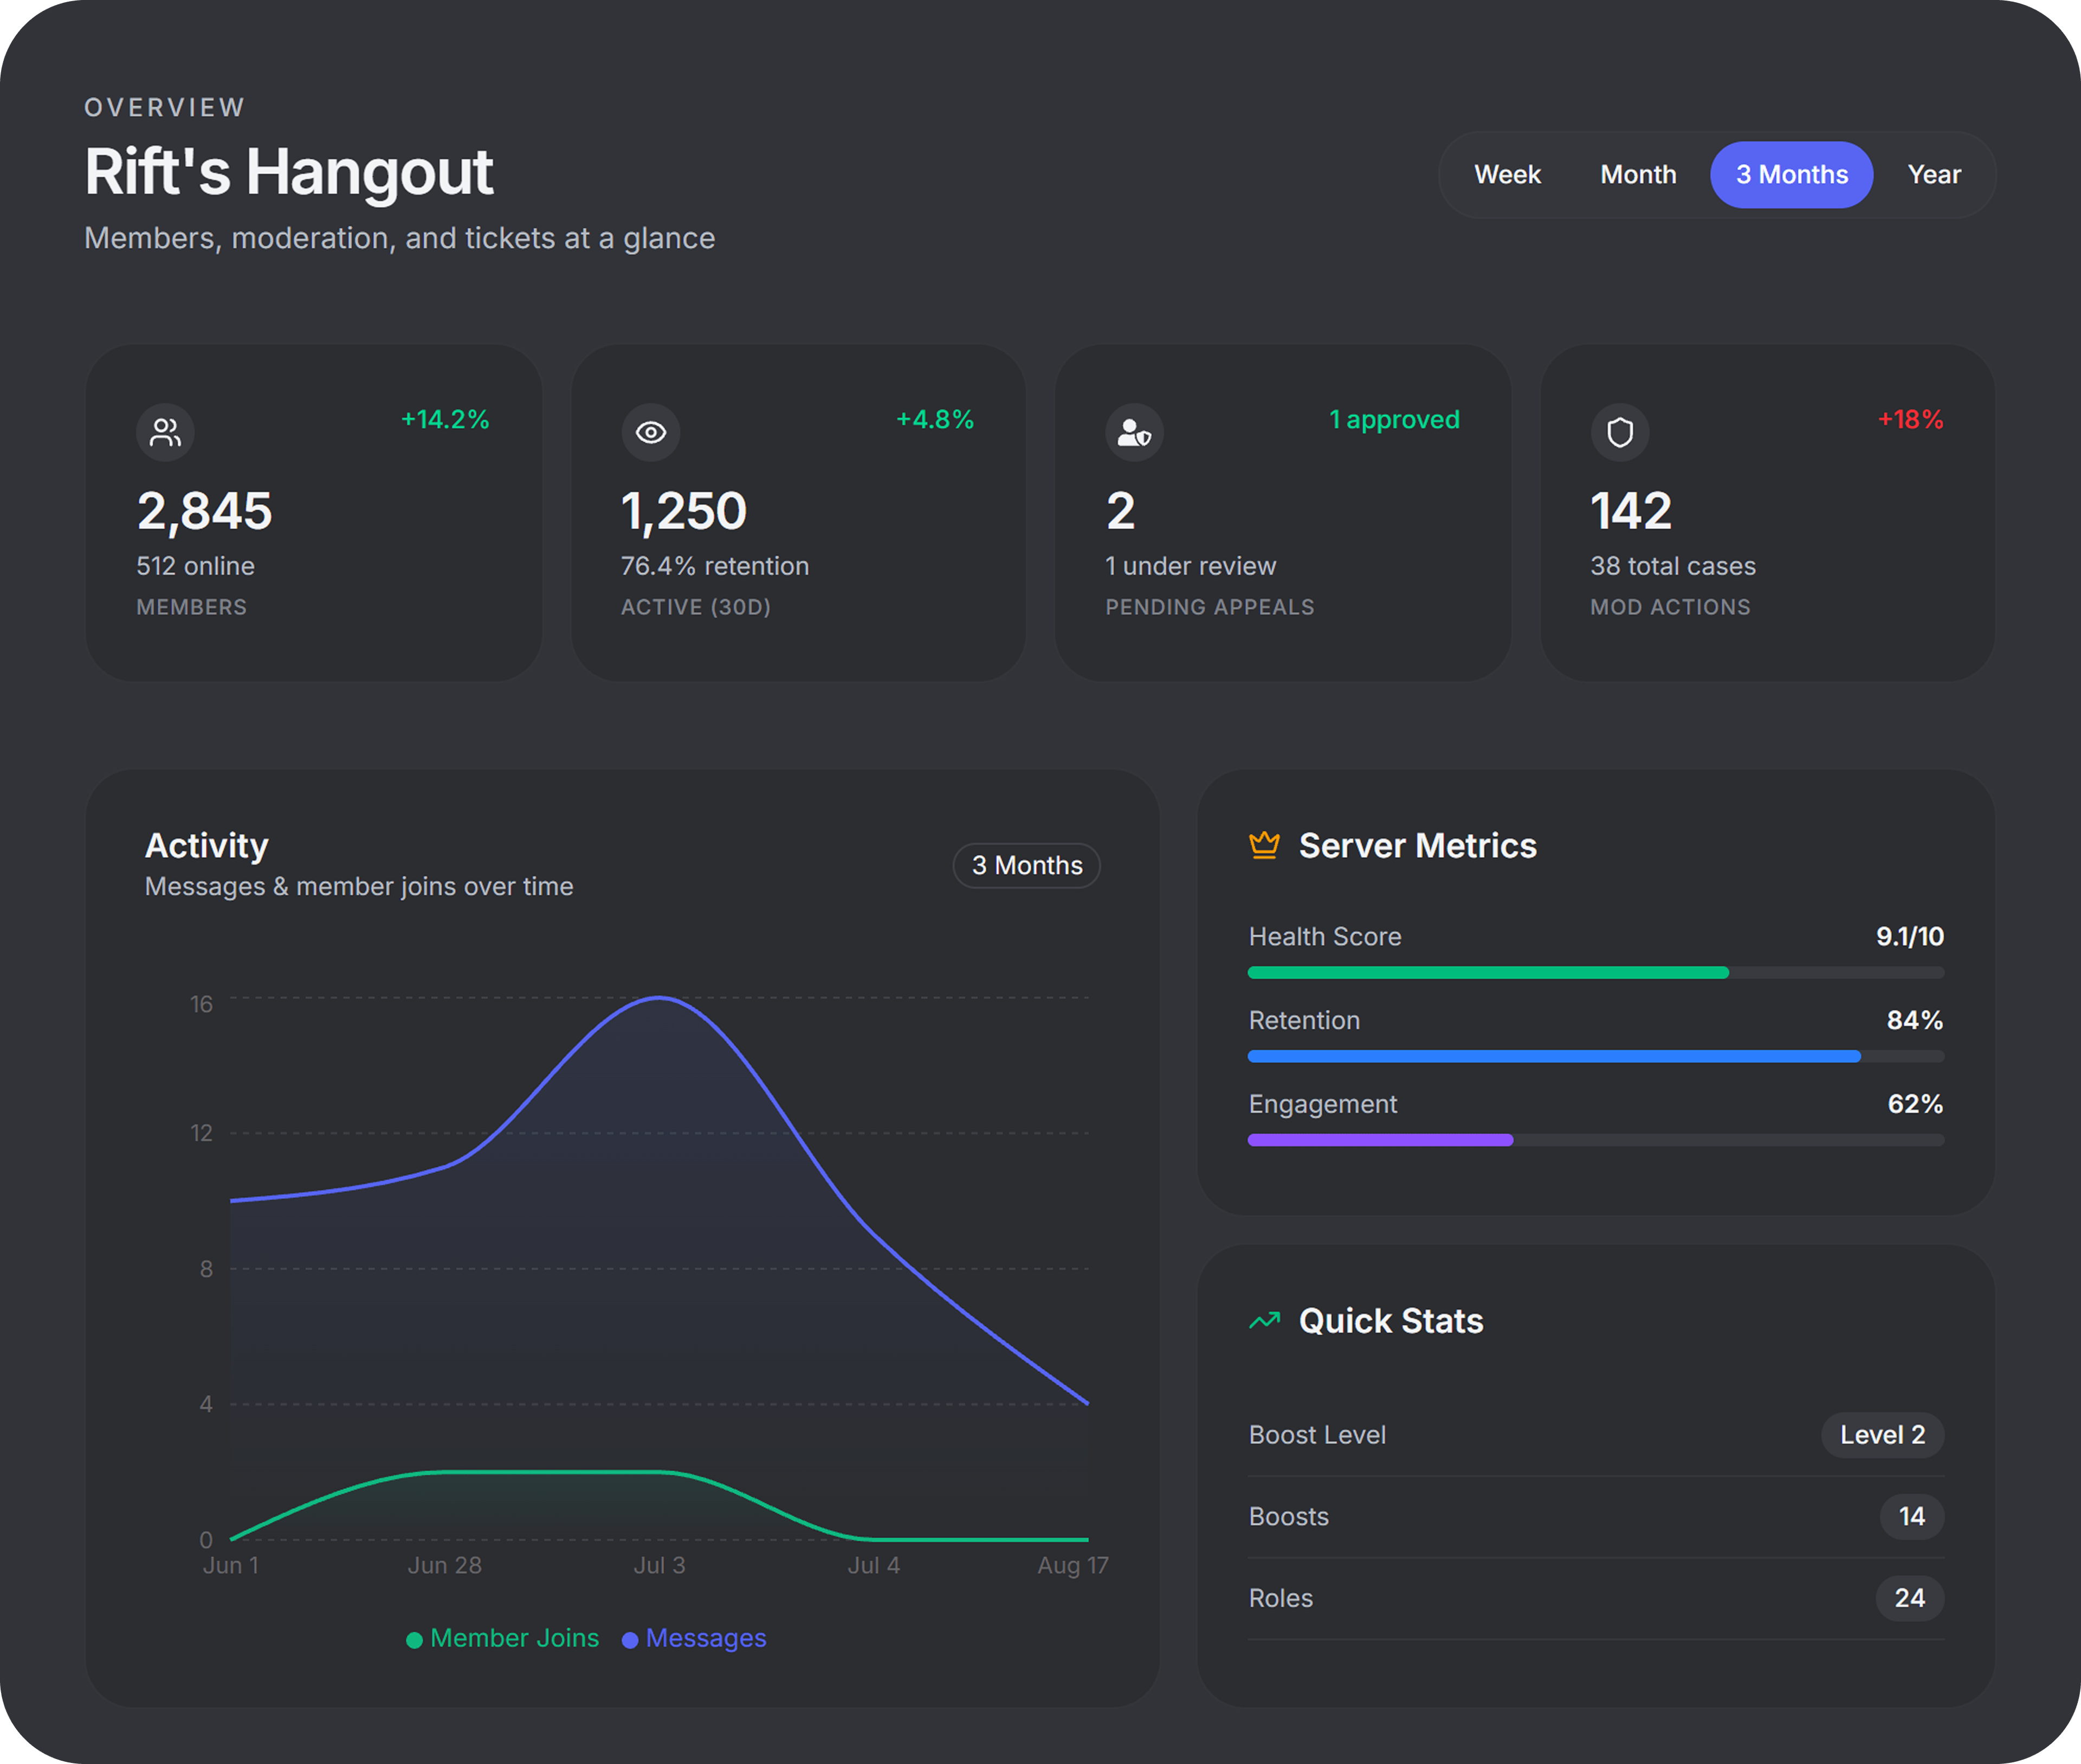Click the Engagement progress bar
2081x1764 pixels.
[1596, 1140]
